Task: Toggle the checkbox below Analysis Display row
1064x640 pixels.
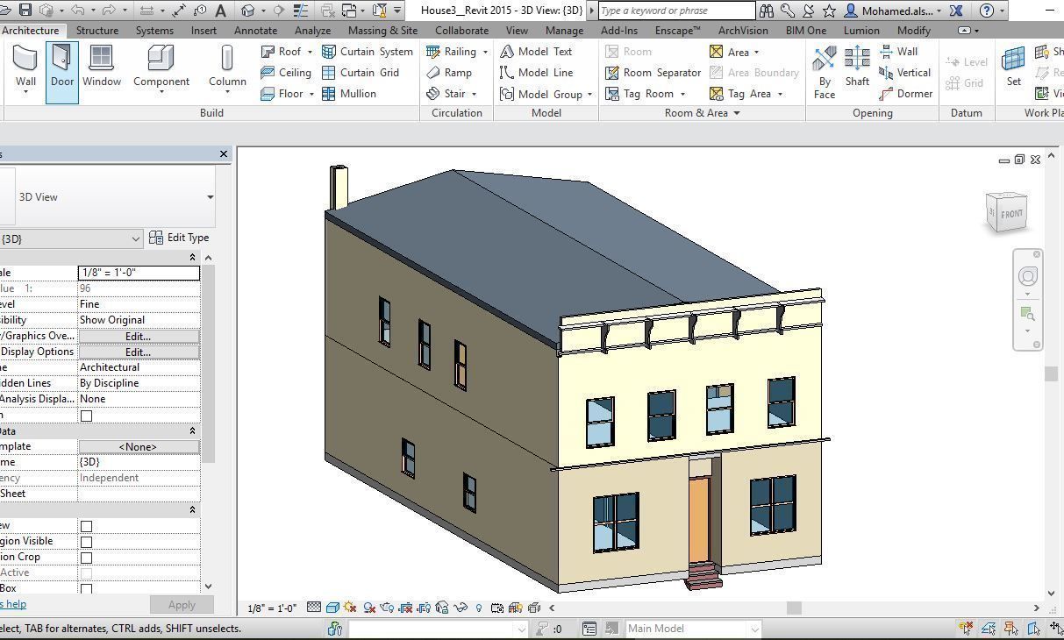Action: coord(86,416)
